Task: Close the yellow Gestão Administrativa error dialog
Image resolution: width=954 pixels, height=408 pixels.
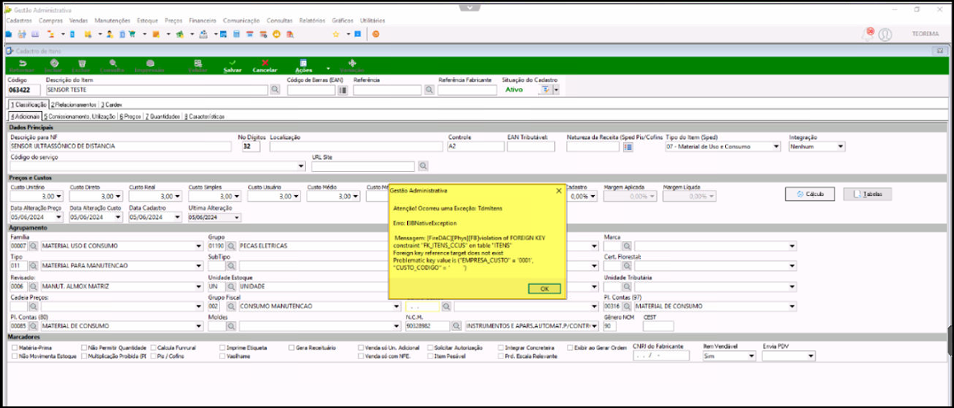Action: coord(559,190)
